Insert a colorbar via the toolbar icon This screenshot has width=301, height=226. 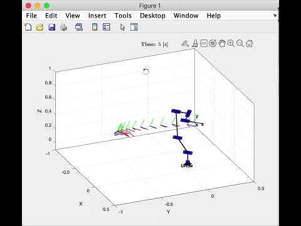95,27
